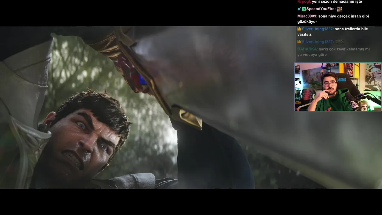This screenshot has height=215, width=382.
Task: Click the emote in SpeendYouFire's message
Action: point(339,9)
